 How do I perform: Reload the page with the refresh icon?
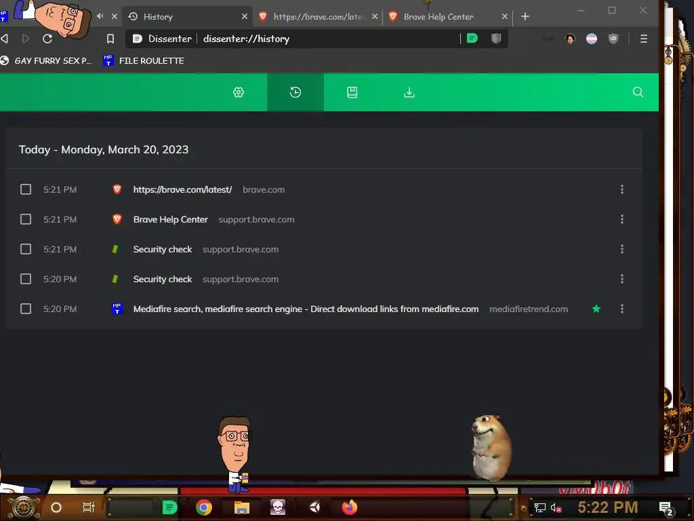[47, 39]
